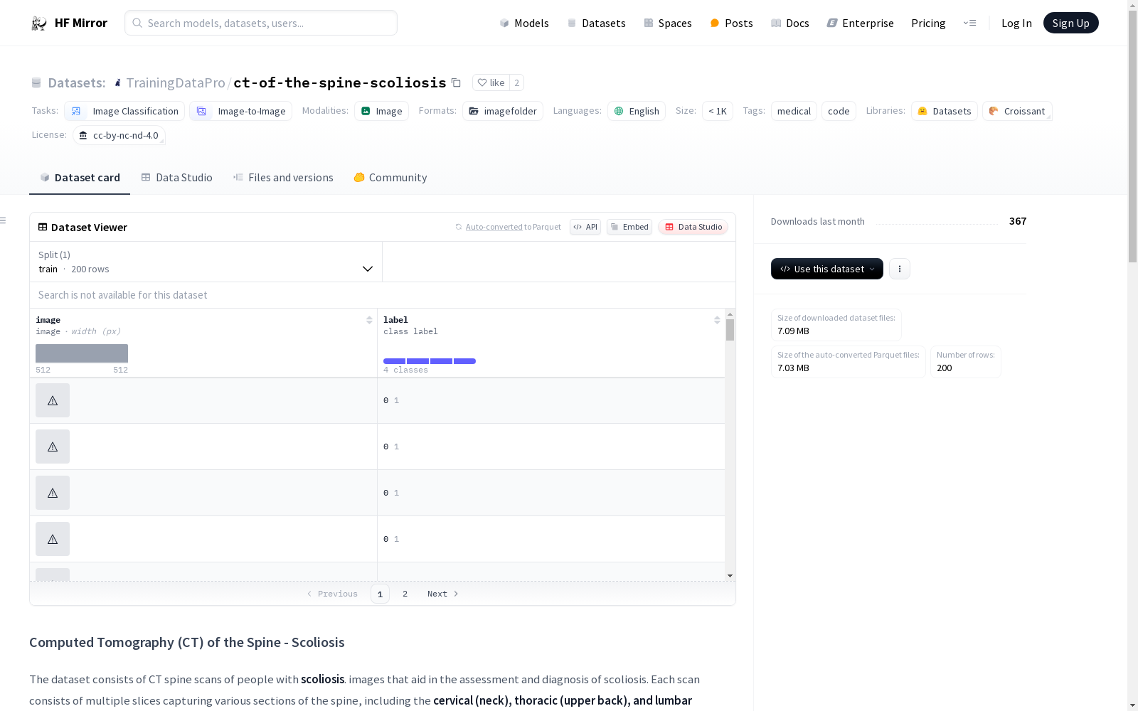Screen dimensions: 1138x711
Task: Click the < 1K size tag
Action: pyautogui.click(x=717, y=111)
